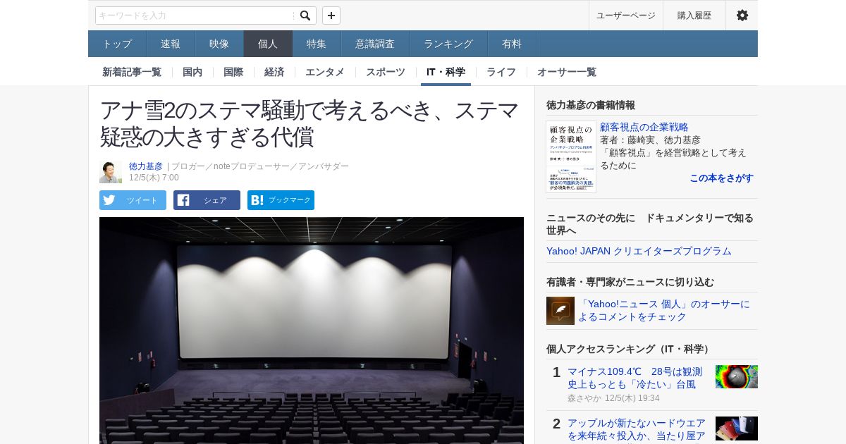Open Yahoo! JAPAN クリエイターズプログラム link
The height and width of the screenshot is (444, 846).
click(639, 251)
